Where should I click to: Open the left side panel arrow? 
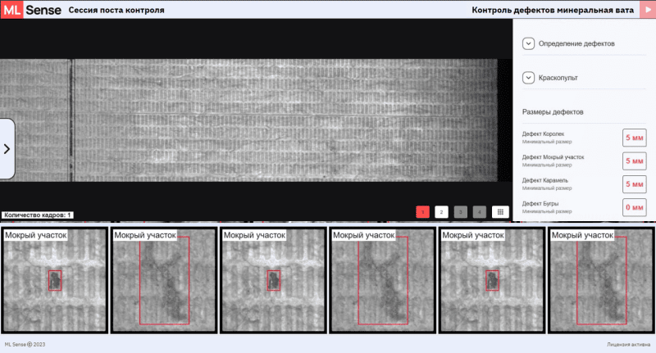click(x=7, y=149)
